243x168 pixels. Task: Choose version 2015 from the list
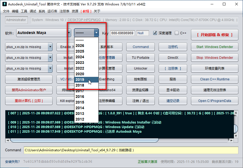pos(86,102)
